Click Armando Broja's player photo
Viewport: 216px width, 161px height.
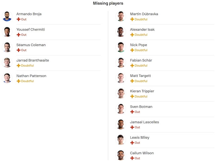click(7, 16)
